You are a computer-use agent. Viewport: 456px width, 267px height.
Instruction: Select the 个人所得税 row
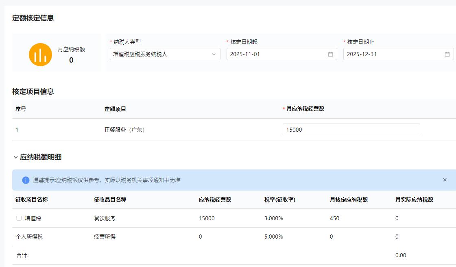pyautogui.click(x=29, y=237)
